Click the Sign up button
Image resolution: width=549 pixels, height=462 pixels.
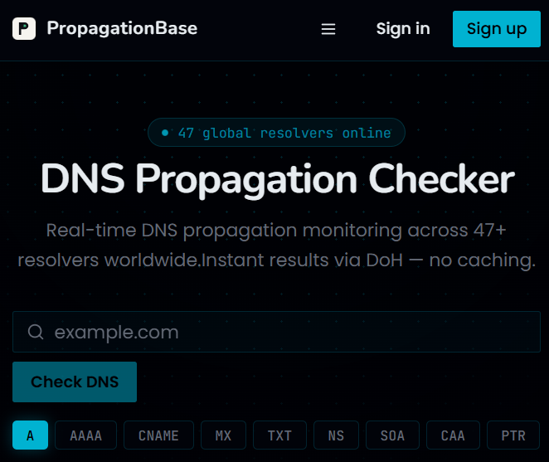click(x=497, y=29)
